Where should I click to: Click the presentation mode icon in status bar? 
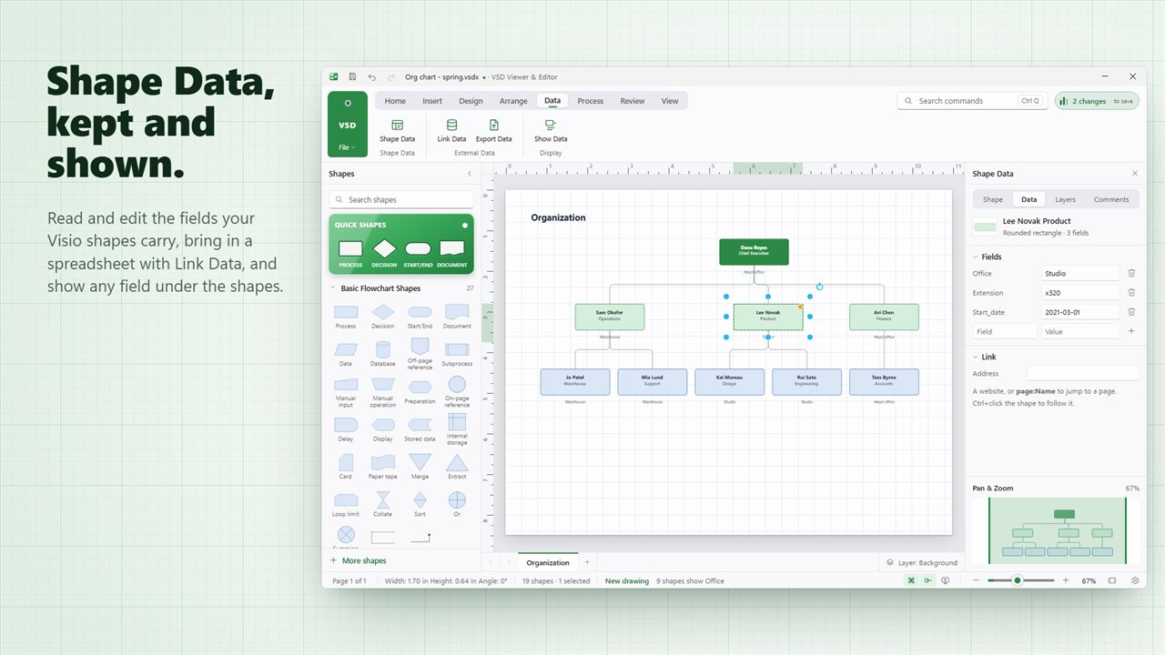coord(946,580)
